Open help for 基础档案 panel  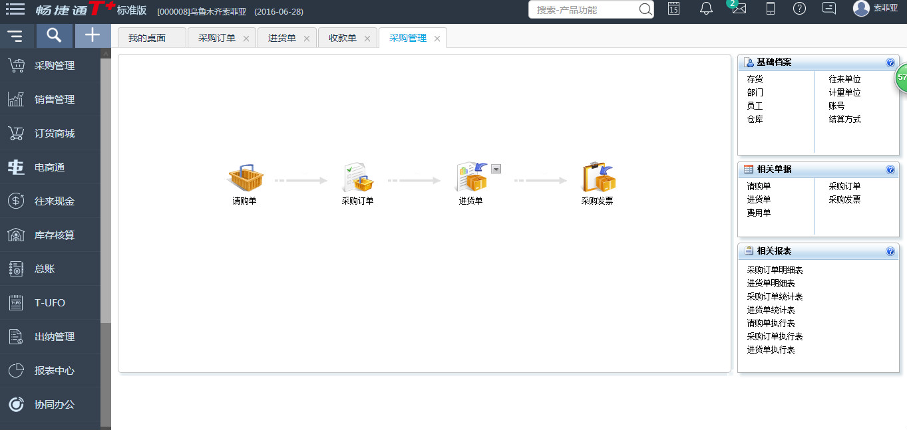(890, 62)
